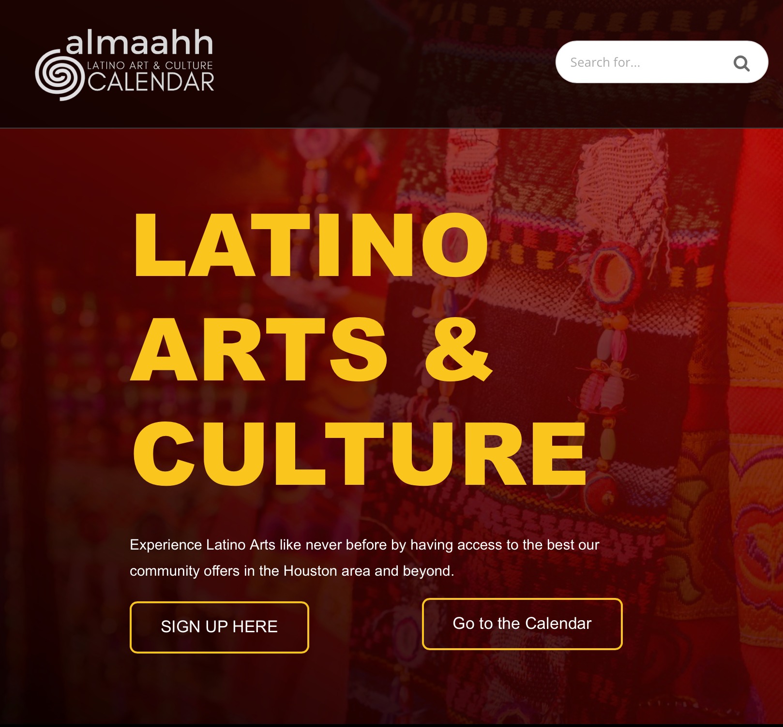Click the 'Go to the Calendar' button
Screen dimensions: 783x727
tap(522, 624)
